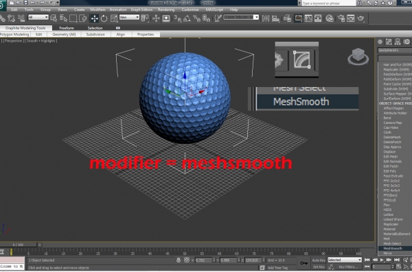Image resolution: width=412 pixels, height=272 pixels.
Task: Open Create Selection Set dropdown
Action: tap(241, 17)
